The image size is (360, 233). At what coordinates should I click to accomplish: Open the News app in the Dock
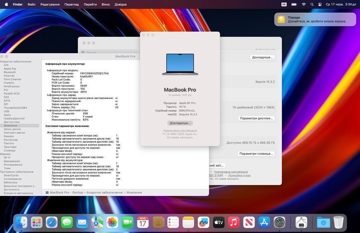[x=249, y=222]
